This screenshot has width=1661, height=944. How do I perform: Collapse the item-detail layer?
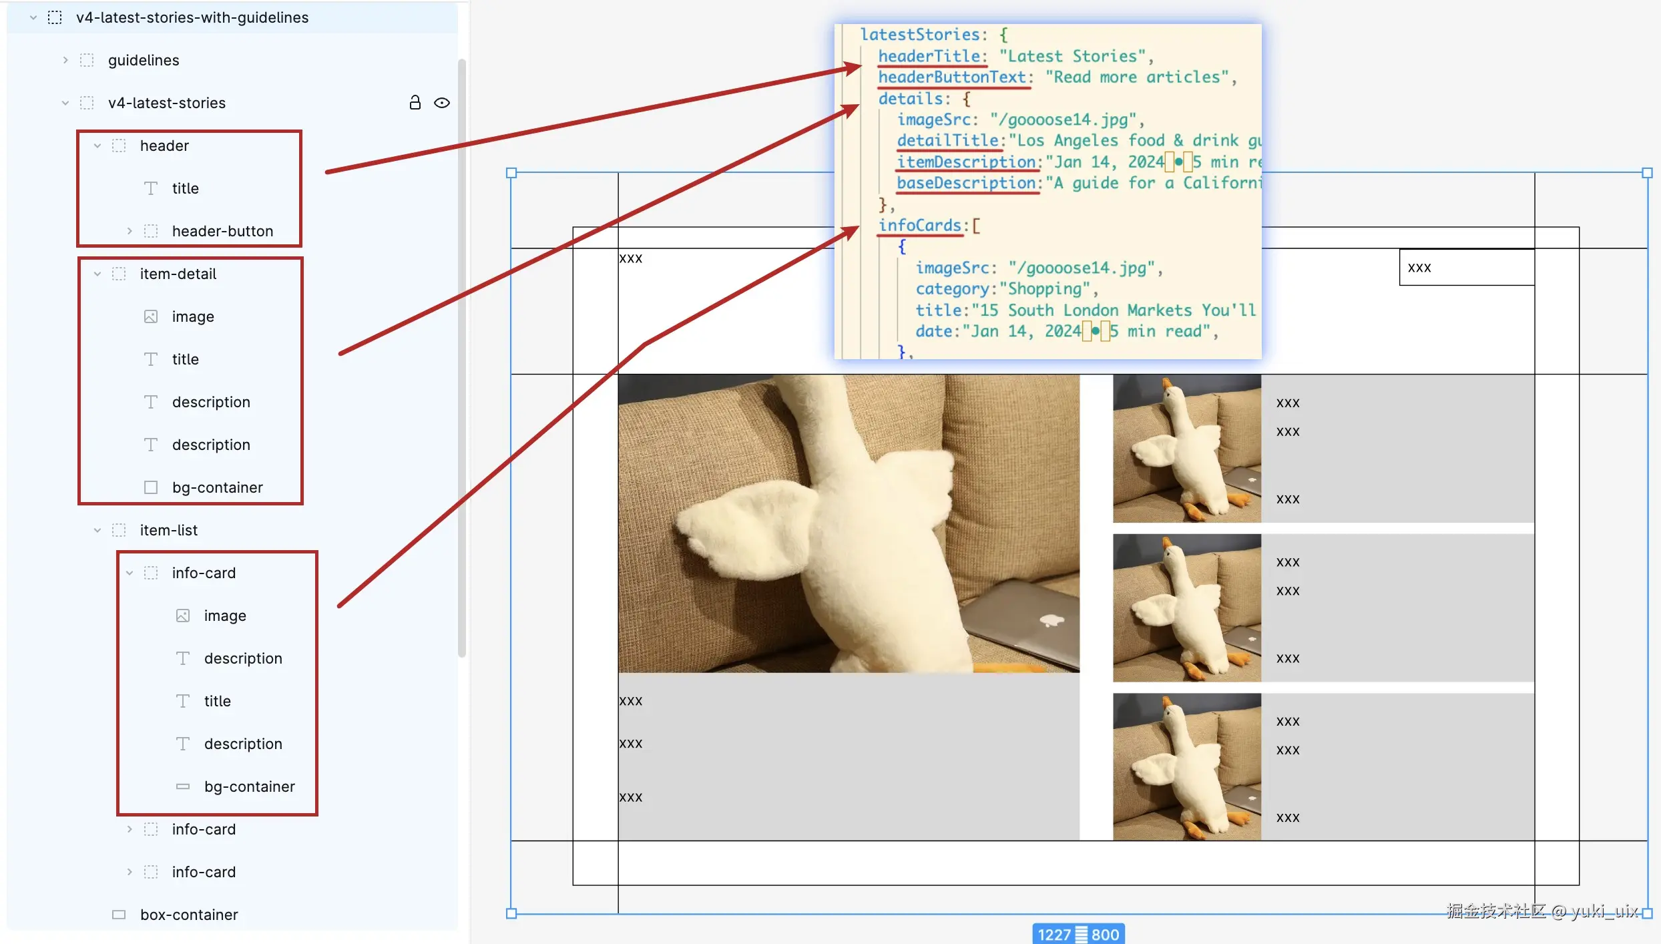tap(97, 273)
